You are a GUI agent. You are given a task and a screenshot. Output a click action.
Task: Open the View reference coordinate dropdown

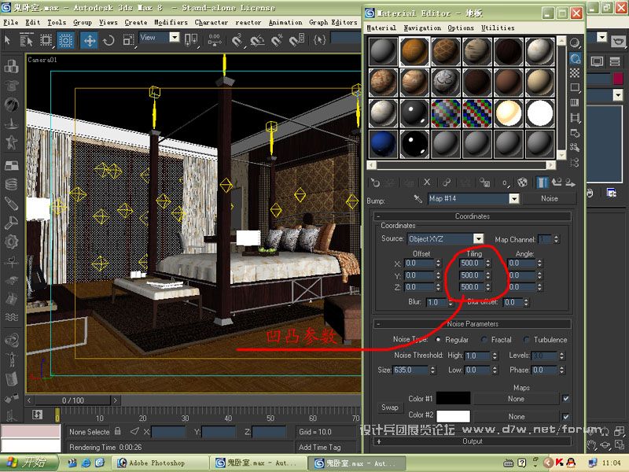click(174, 37)
